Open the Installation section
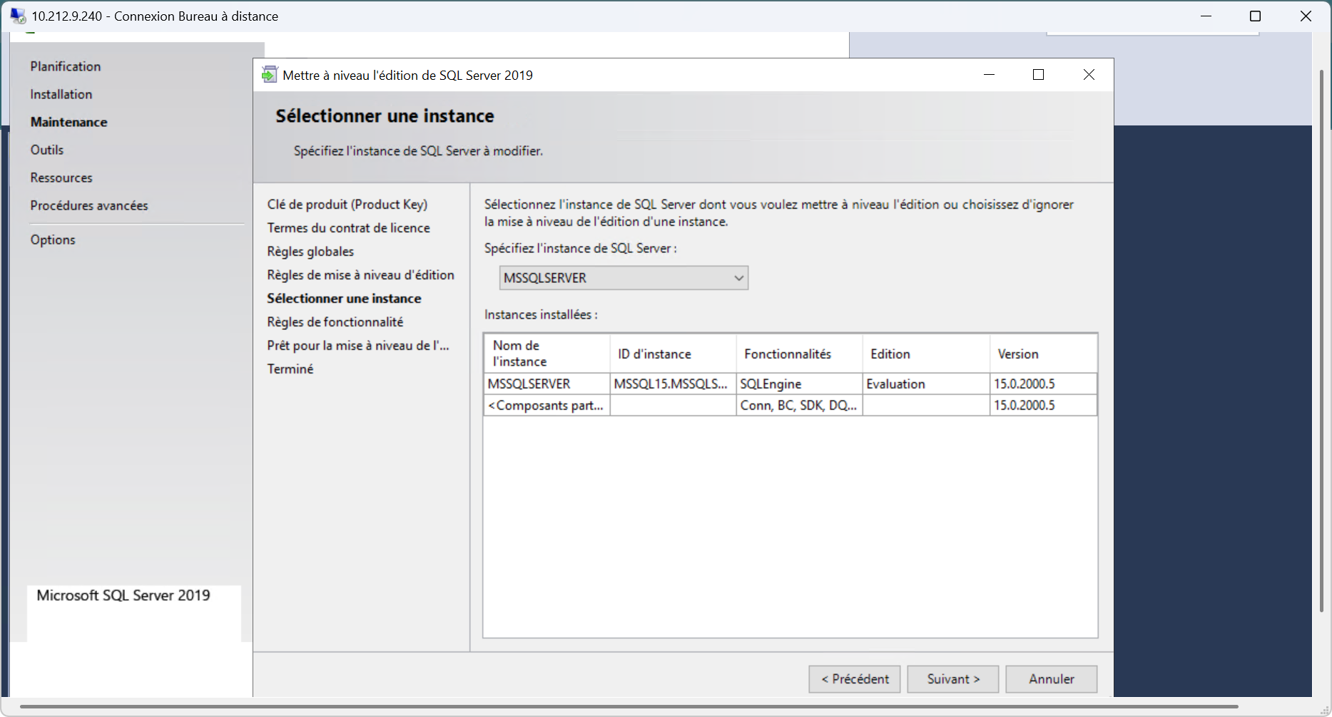The image size is (1332, 717). (61, 94)
